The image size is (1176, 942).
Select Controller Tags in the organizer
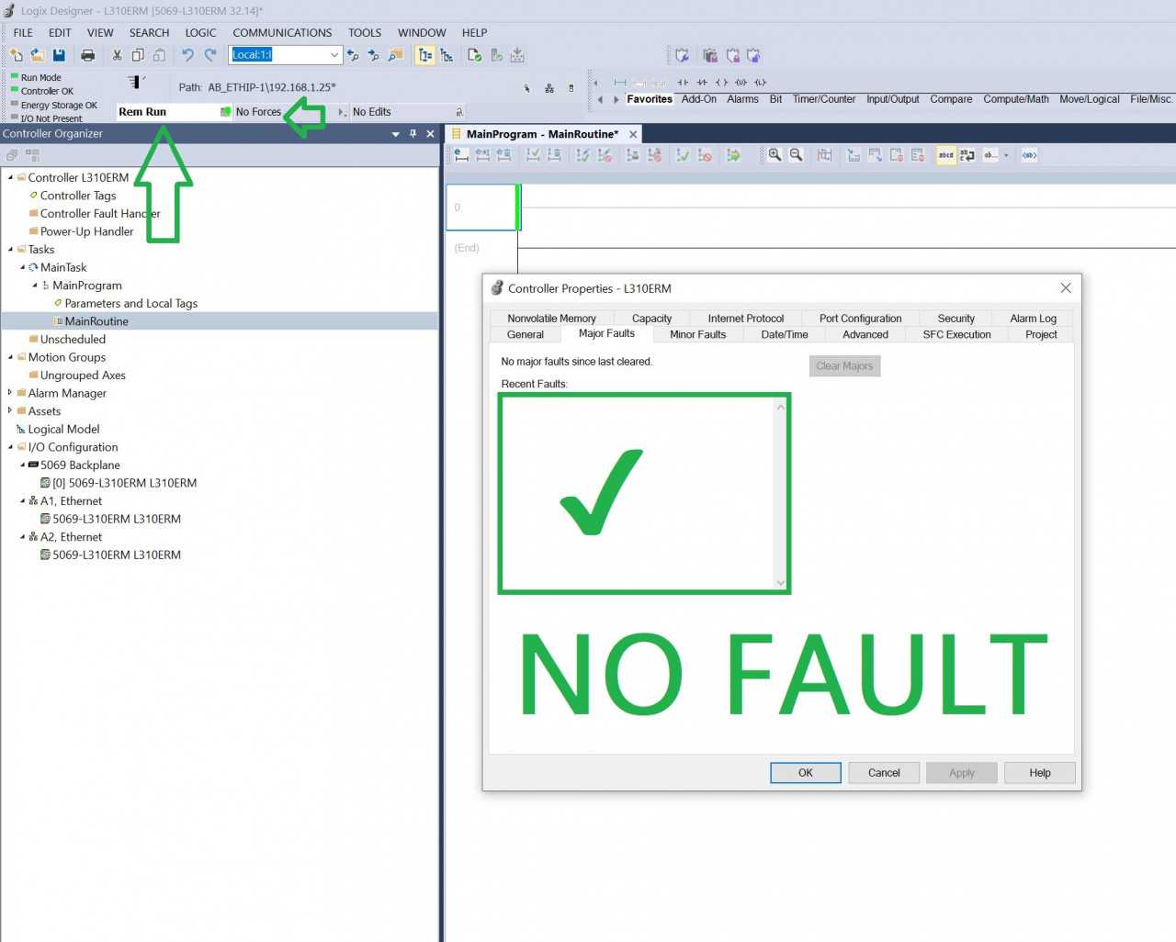(78, 196)
